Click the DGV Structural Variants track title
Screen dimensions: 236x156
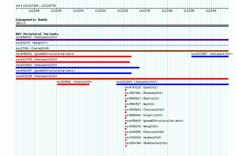pos(37,34)
